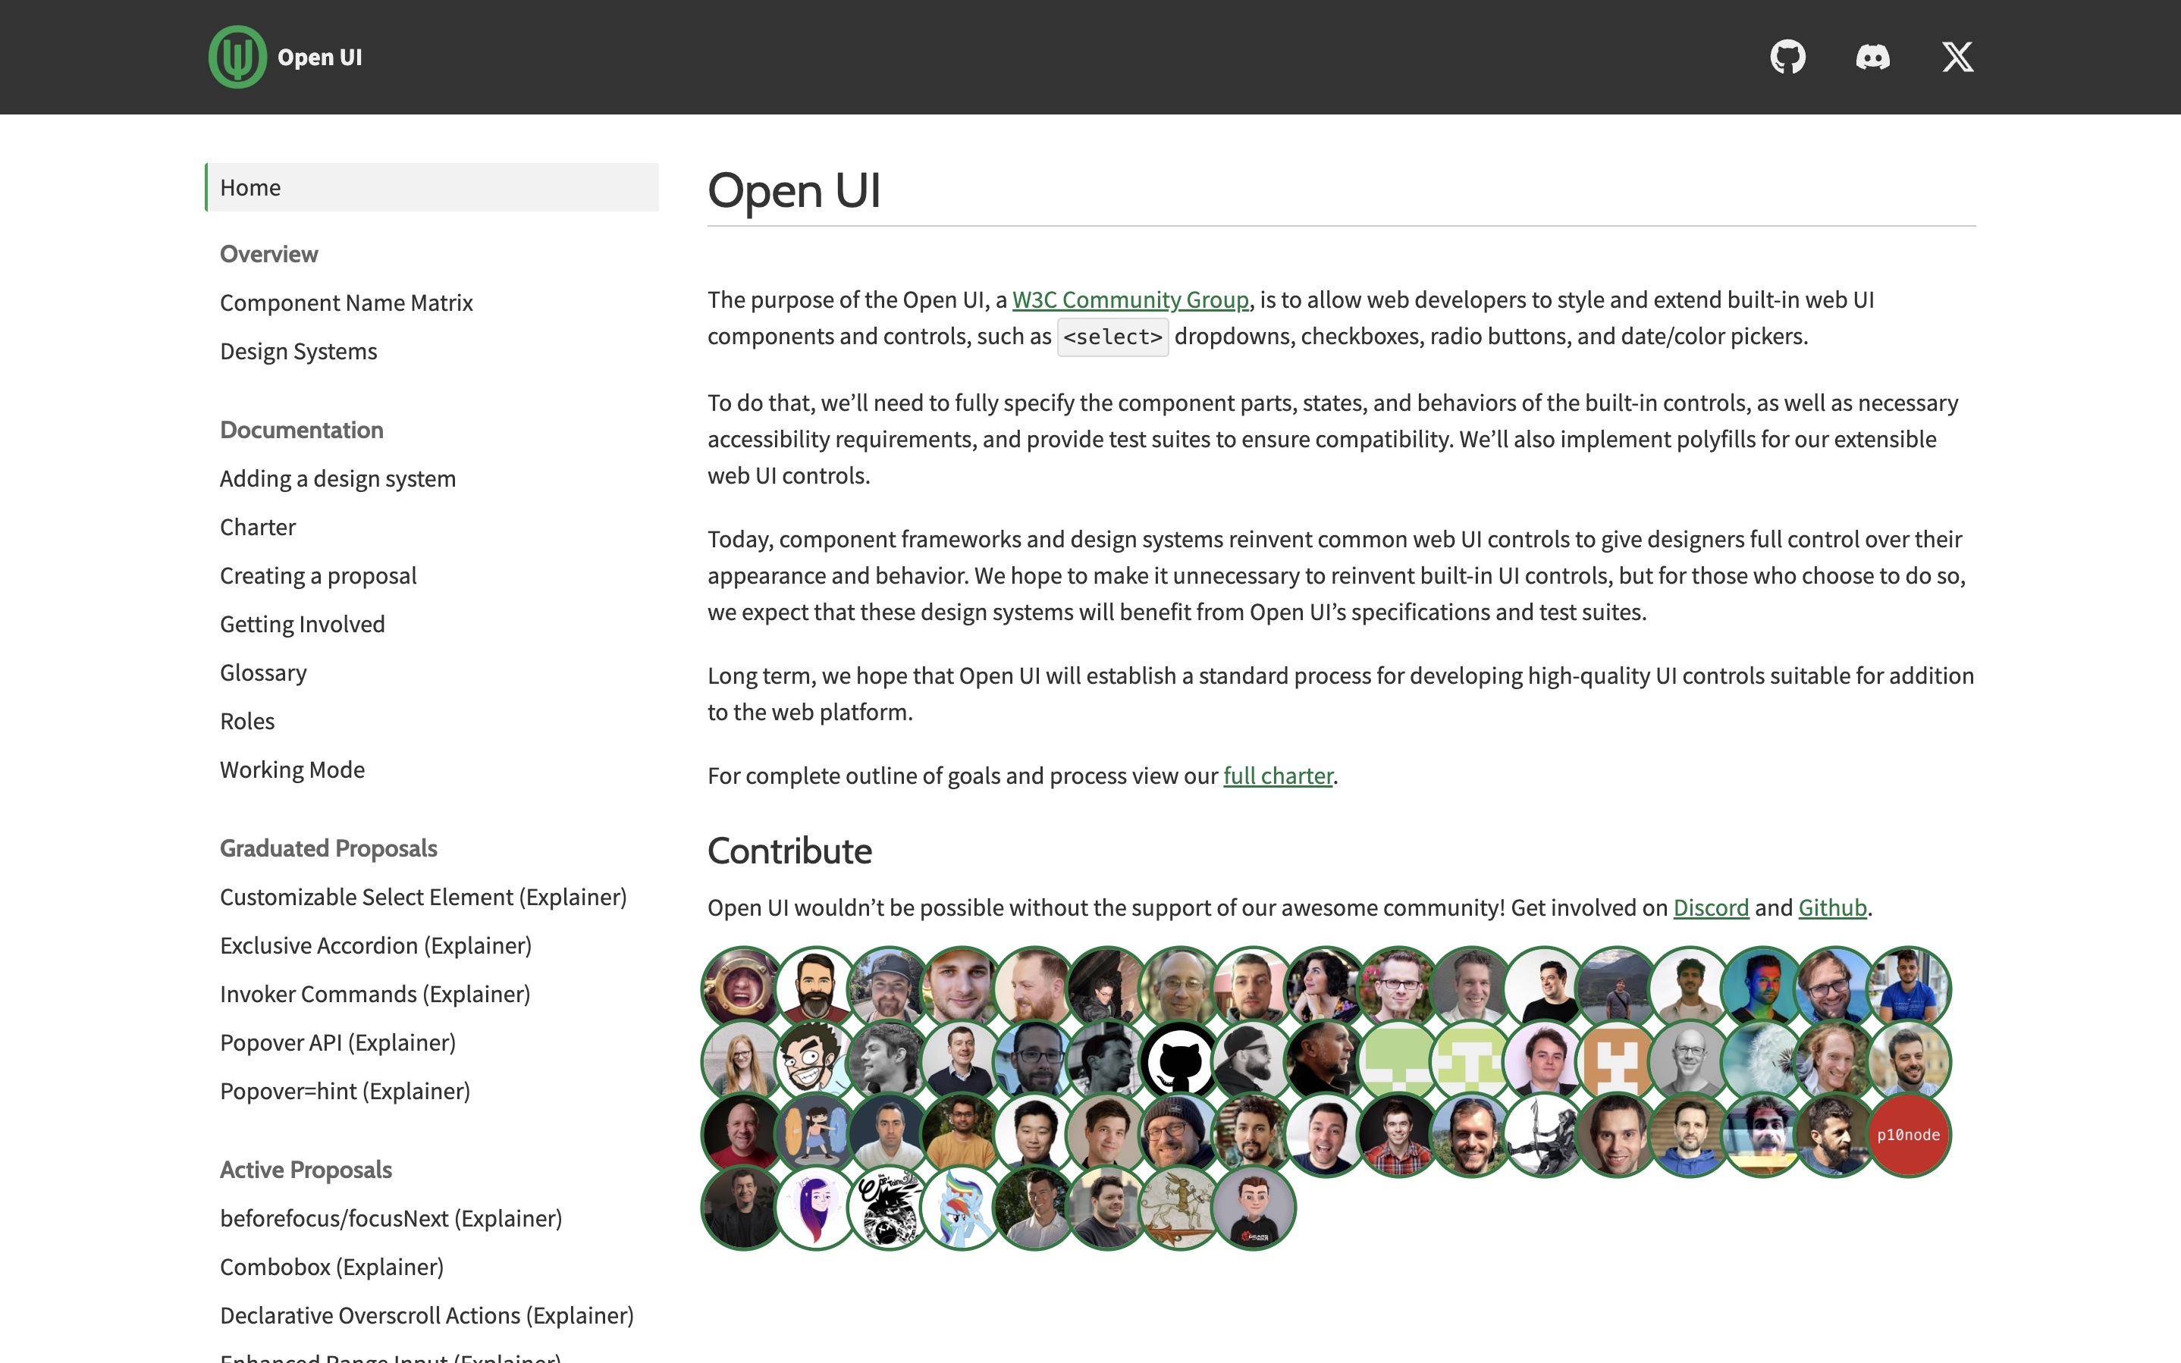Open the Github link under Contribute
The width and height of the screenshot is (2181, 1363).
(x=1832, y=907)
